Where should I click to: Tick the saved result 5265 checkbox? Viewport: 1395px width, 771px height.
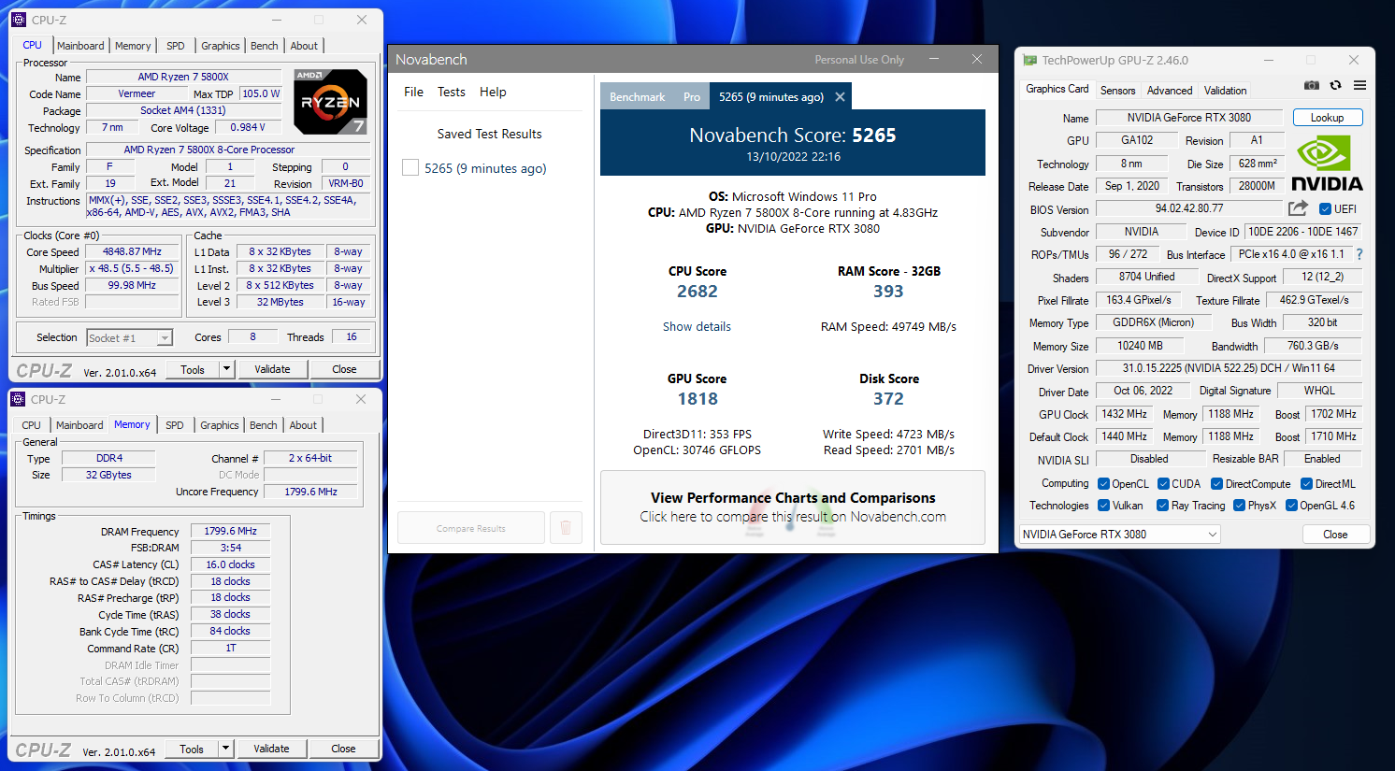410,167
